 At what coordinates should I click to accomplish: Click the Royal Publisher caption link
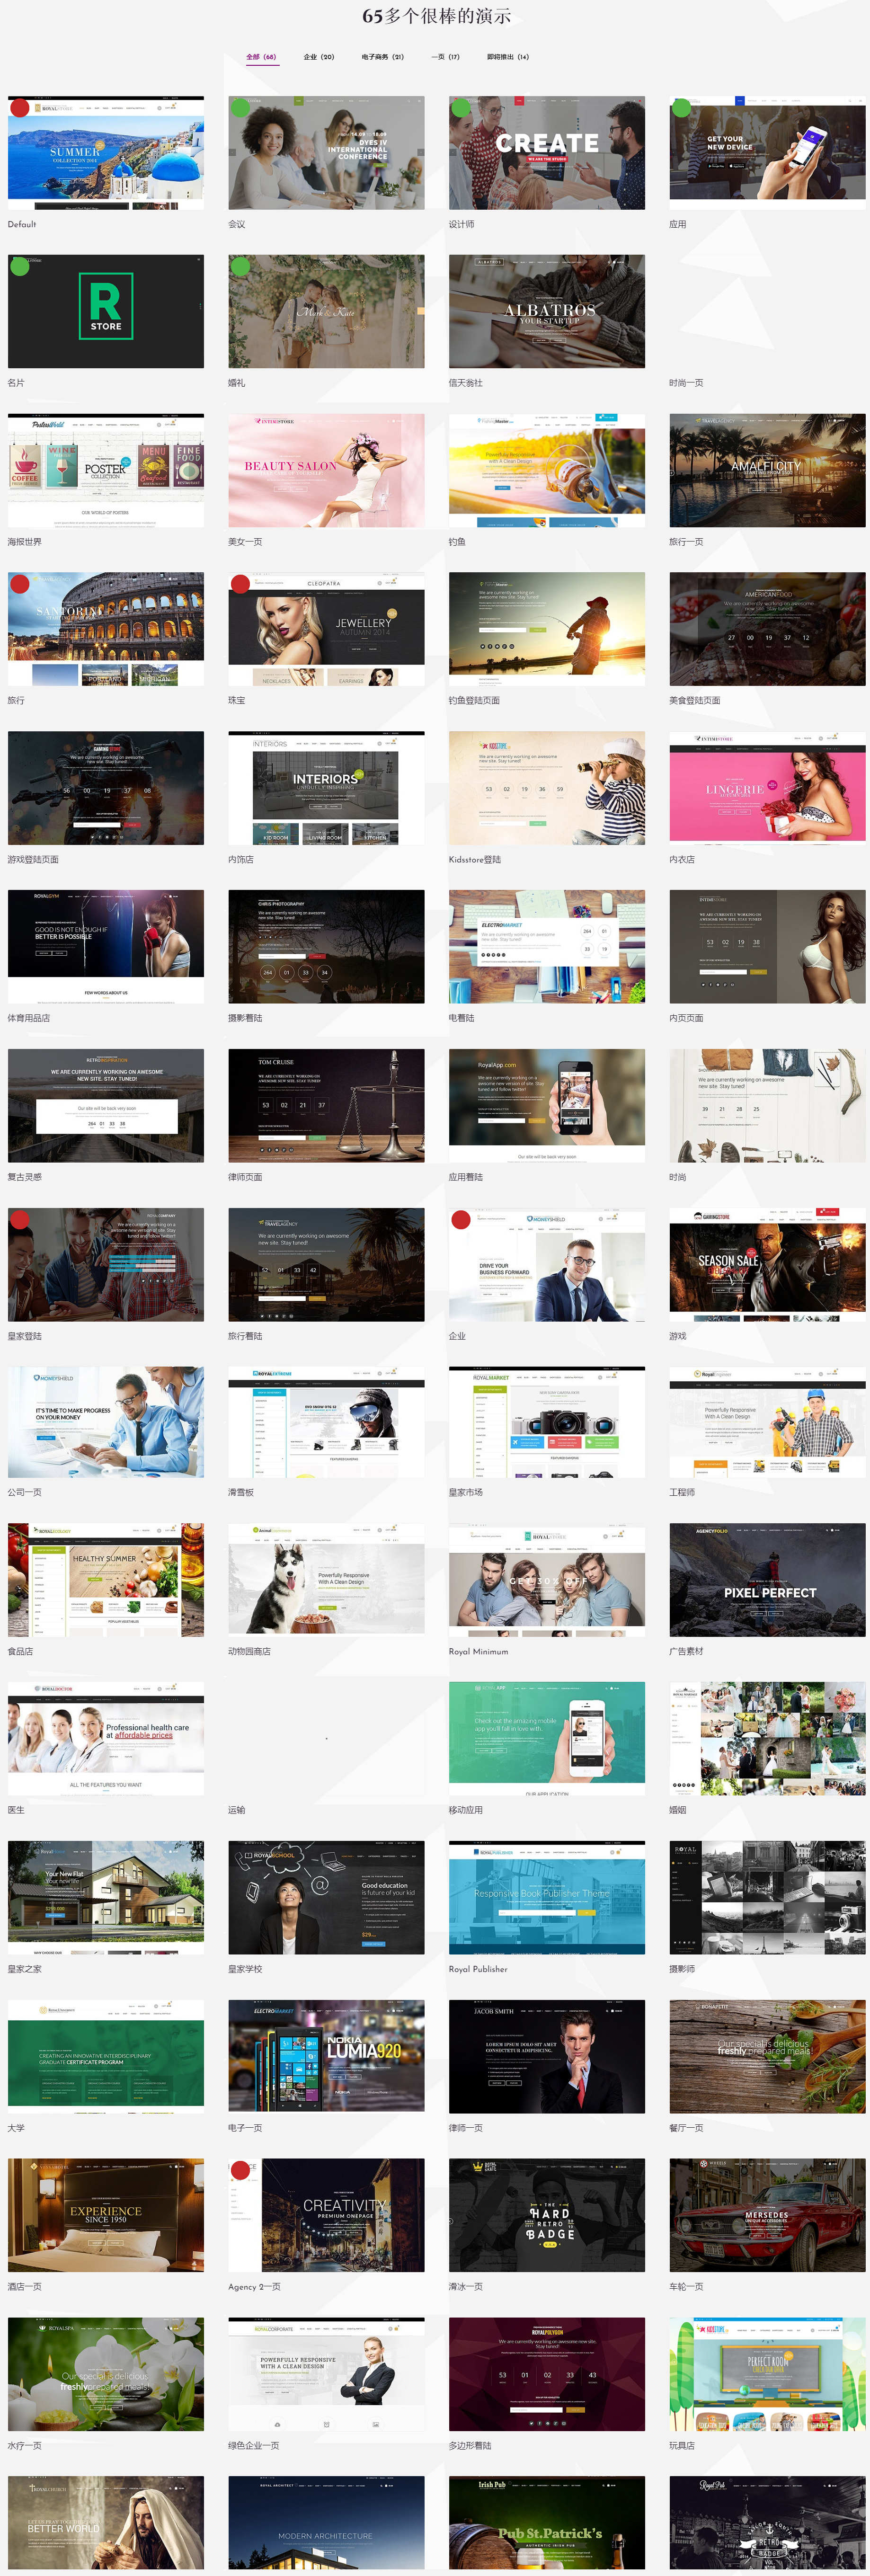click(478, 1970)
